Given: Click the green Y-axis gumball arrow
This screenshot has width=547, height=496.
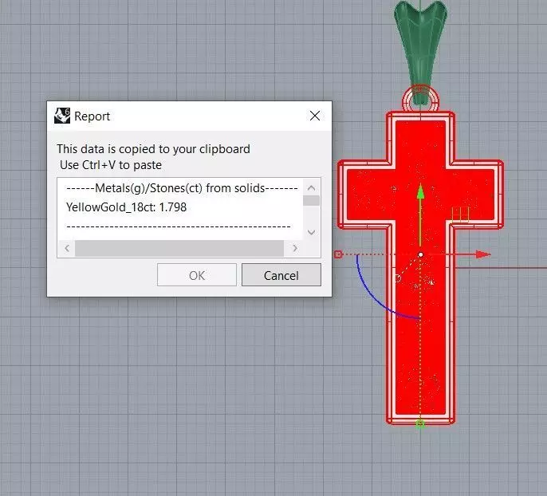Looking at the screenshot, I should click(x=421, y=192).
